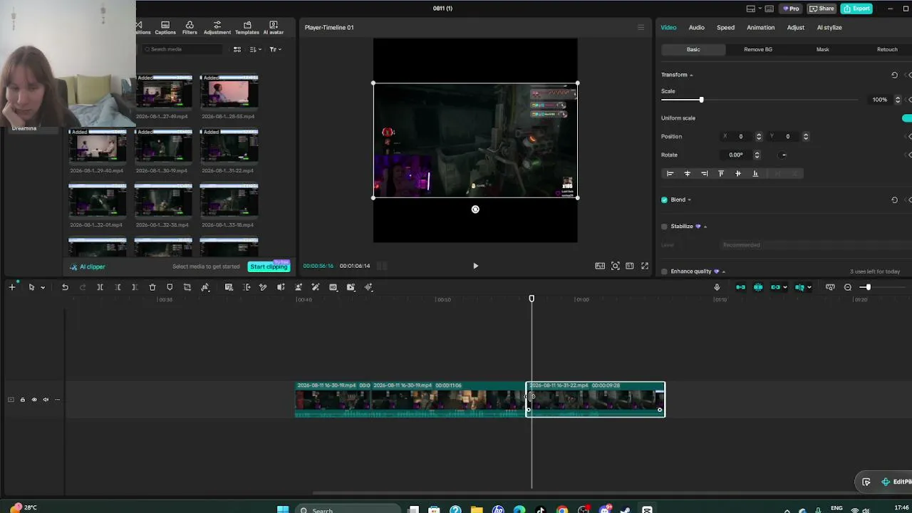Expand the selection tool dropdown arrow
The image size is (912, 513).
[43, 287]
